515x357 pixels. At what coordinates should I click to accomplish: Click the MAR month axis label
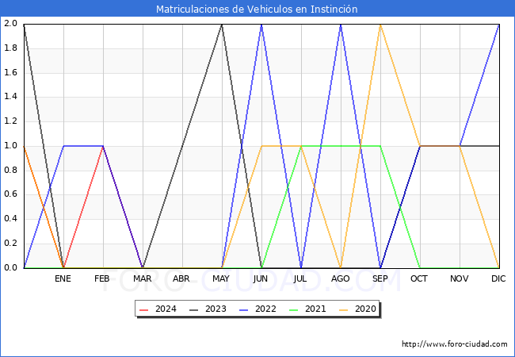point(142,278)
